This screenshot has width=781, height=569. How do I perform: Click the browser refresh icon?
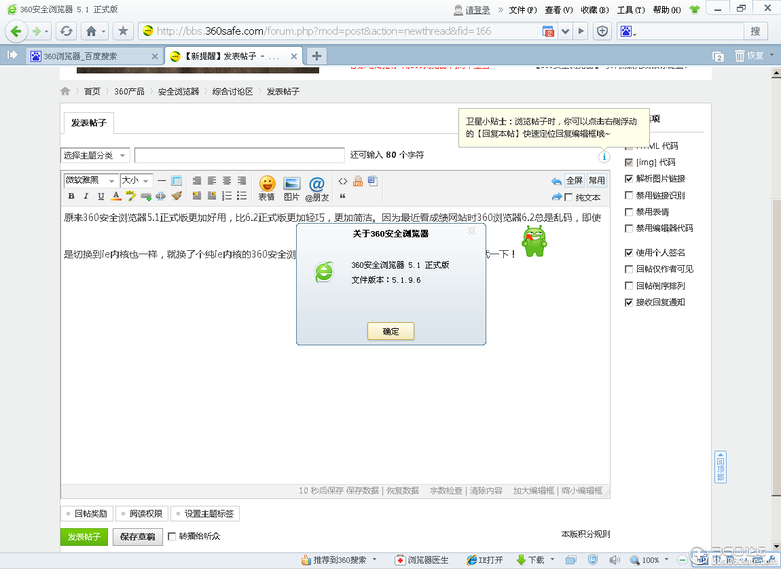66,31
